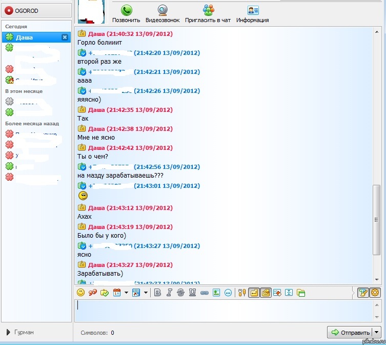386x345 pixels.
Task: Focus the message input text field
Action: tap(224, 311)
